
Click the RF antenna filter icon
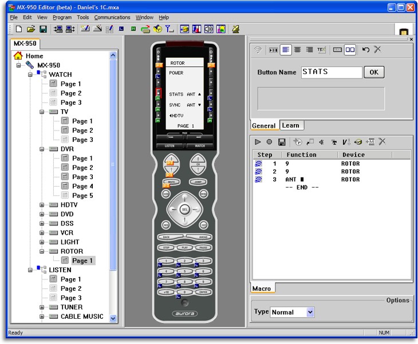click(169, 29)
